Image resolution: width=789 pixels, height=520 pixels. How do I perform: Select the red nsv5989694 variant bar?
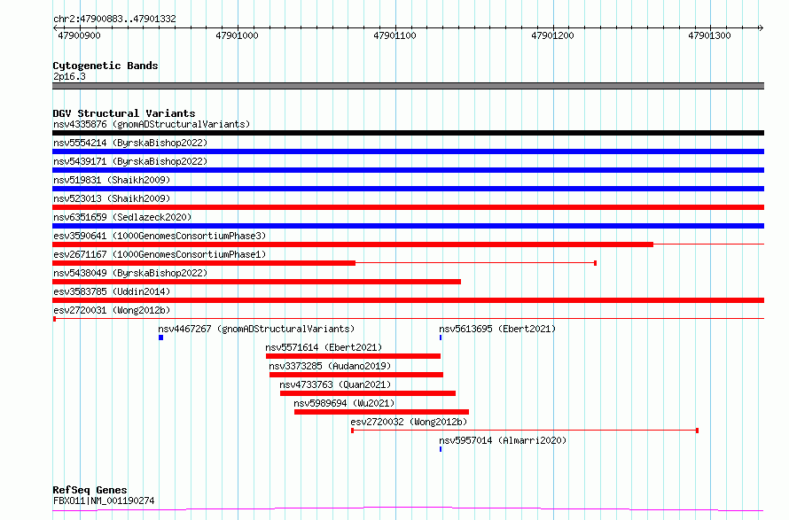tap(381, 412)
